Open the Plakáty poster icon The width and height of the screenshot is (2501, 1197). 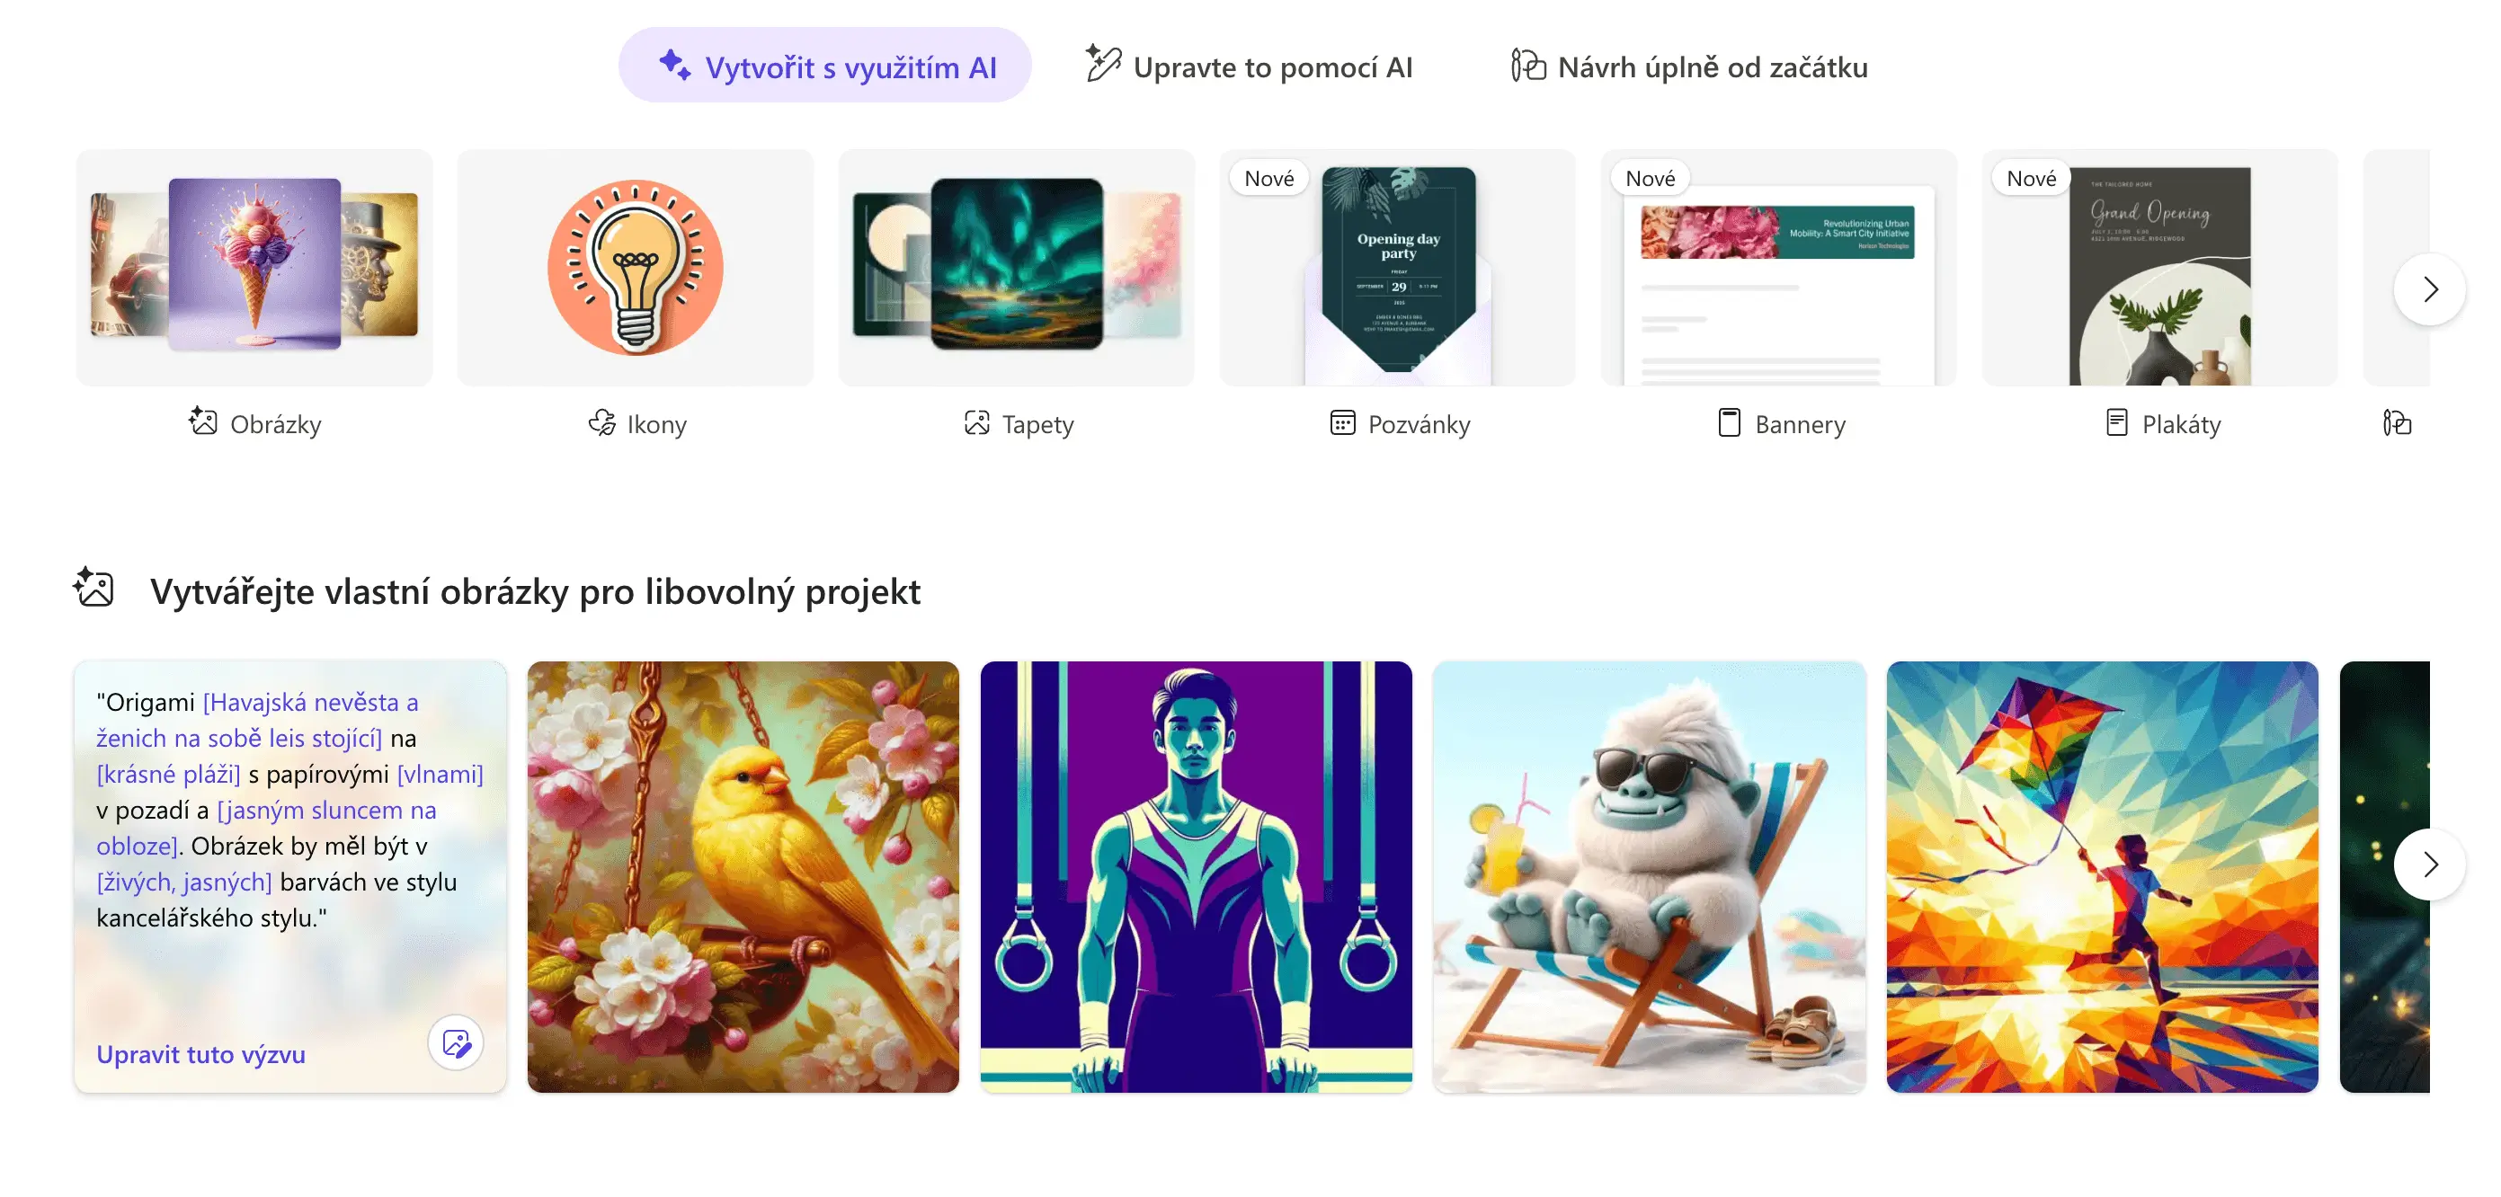pos(2116,422)
